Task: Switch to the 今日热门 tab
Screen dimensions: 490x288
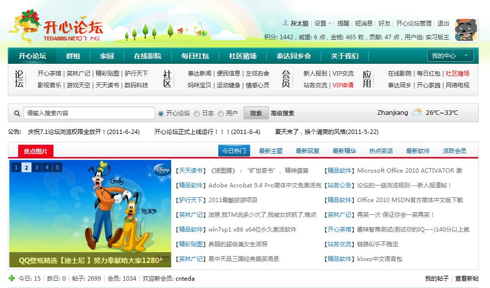Action: (x=234, y=151)
